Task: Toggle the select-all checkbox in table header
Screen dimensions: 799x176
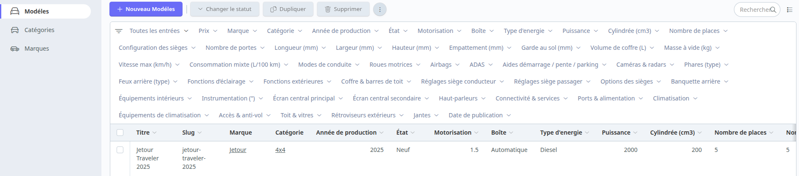Action: click(x=120, y=133)
